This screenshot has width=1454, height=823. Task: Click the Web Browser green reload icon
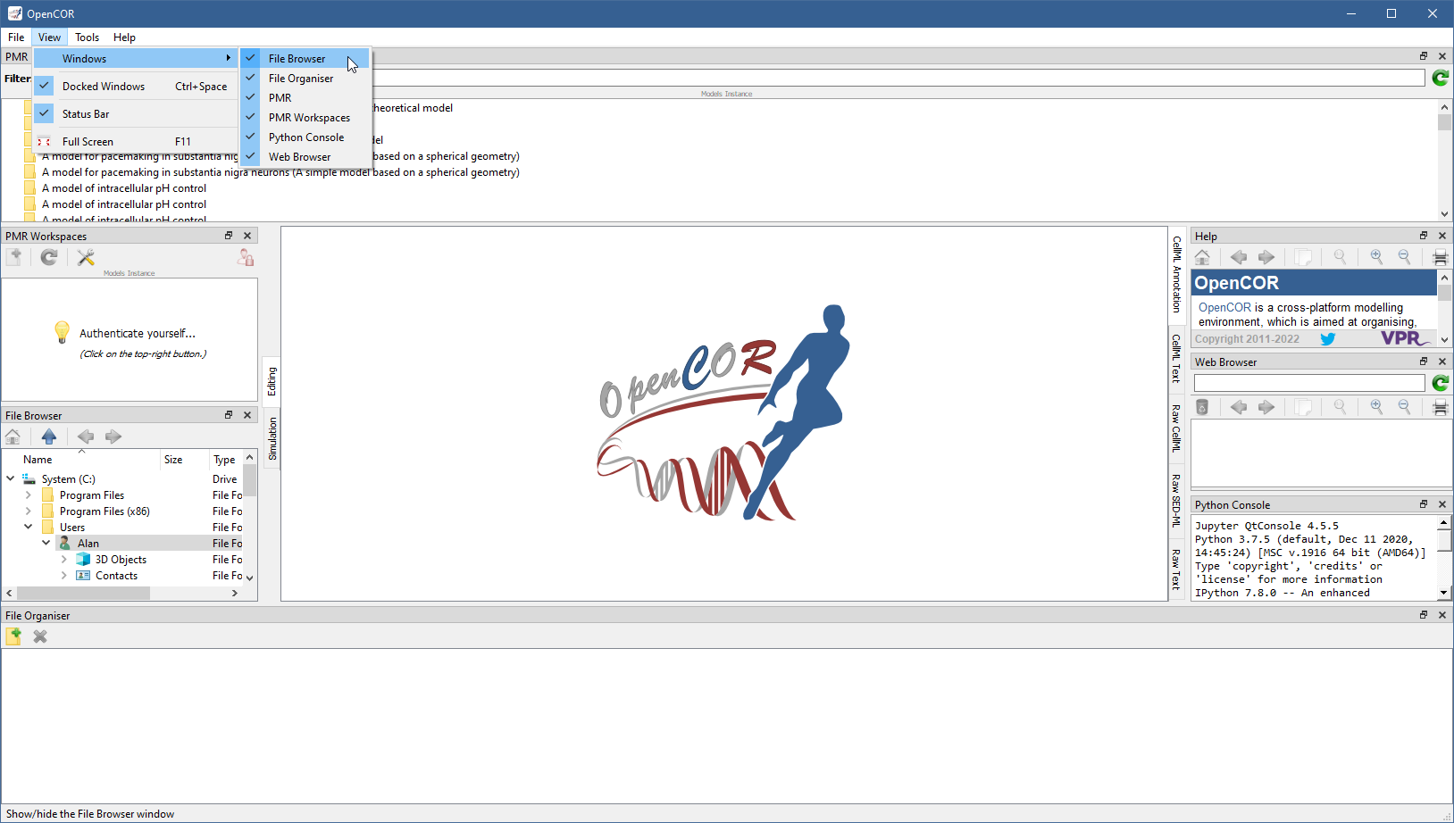click(x=1440, y=383)
